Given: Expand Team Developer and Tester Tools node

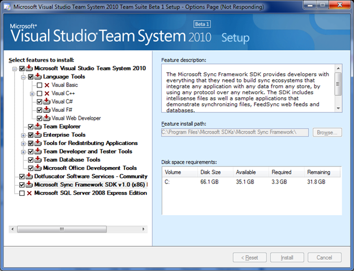Looking at the screenshot, I should (x=23, y=152).
